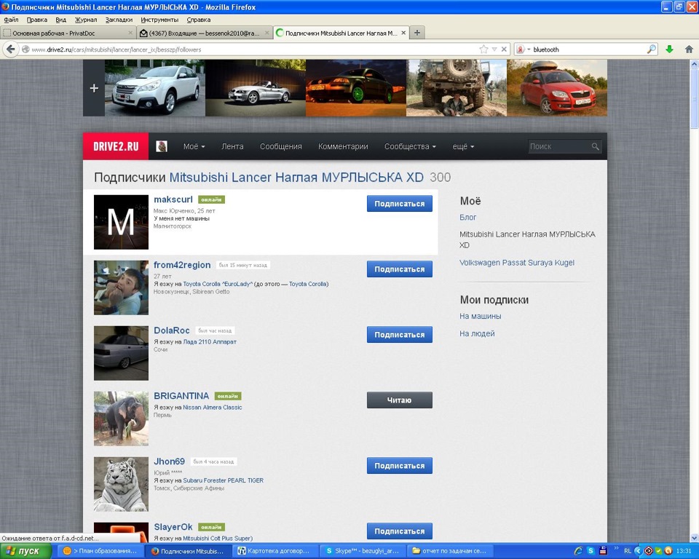
Task: Switch to Skype taskbar window
Action: click(362, 551)
